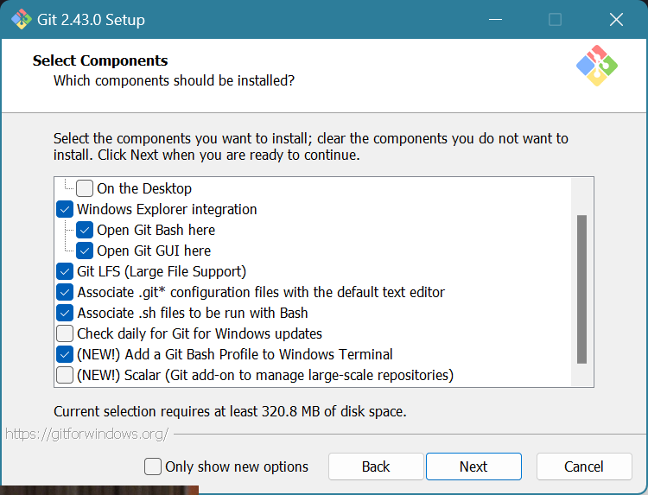
Task: Open the gitforwindows.org link
Action: (x=86, y=434)
